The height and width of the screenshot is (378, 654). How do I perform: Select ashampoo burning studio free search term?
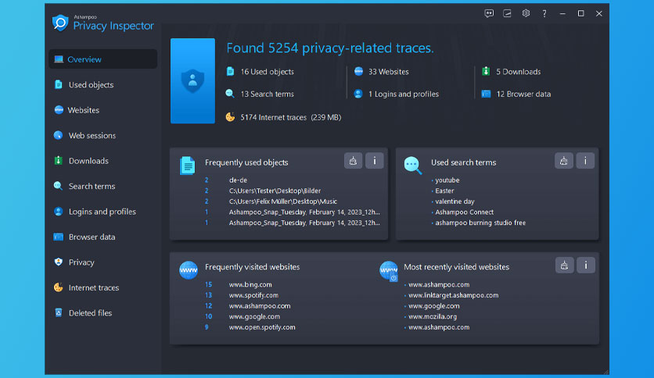[480, 223]
